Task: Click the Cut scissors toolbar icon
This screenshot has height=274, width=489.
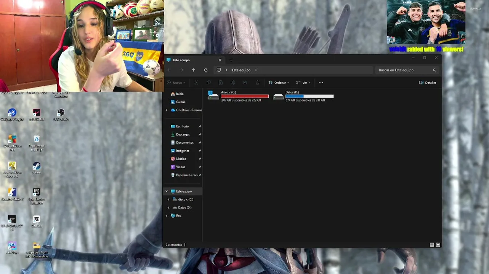Action: click(x=196, y=83)
